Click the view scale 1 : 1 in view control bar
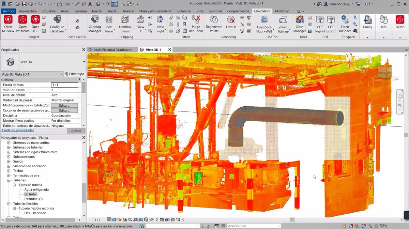409x229 pixels. coord(97,220)
